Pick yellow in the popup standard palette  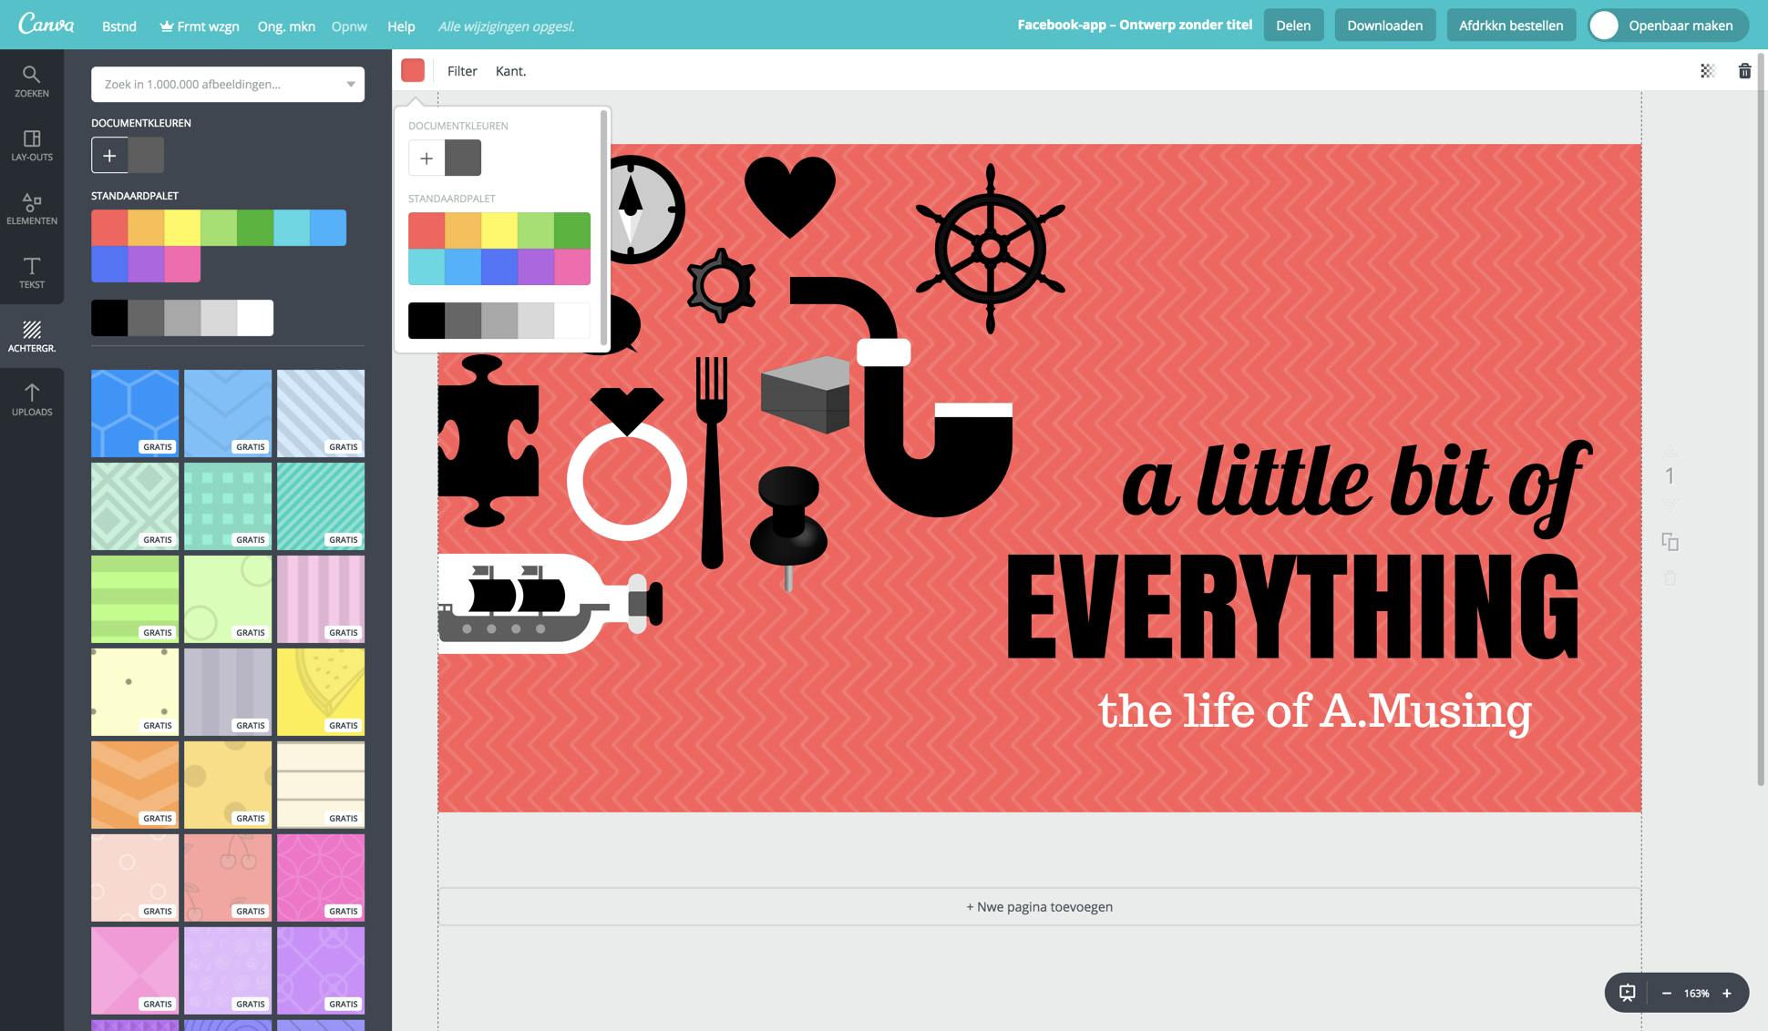(x=499, y=230)
